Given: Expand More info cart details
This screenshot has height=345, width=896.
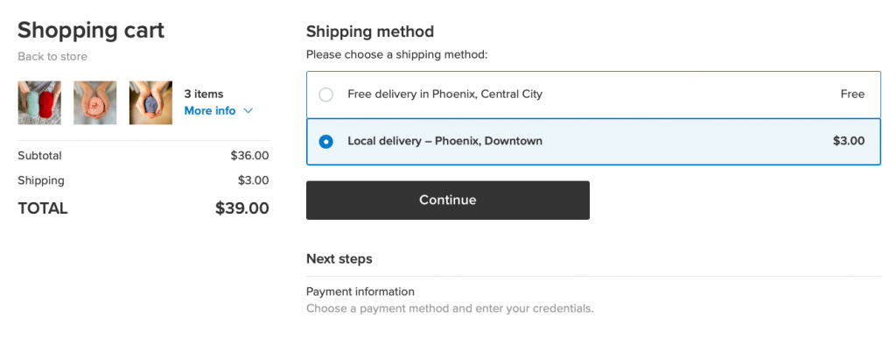Looking at the screenshot, I should (210, 111).
